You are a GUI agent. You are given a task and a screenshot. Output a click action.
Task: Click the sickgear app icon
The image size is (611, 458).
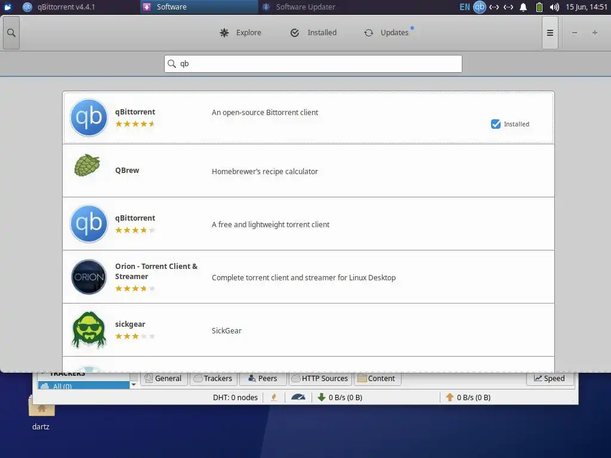(89, 329)
